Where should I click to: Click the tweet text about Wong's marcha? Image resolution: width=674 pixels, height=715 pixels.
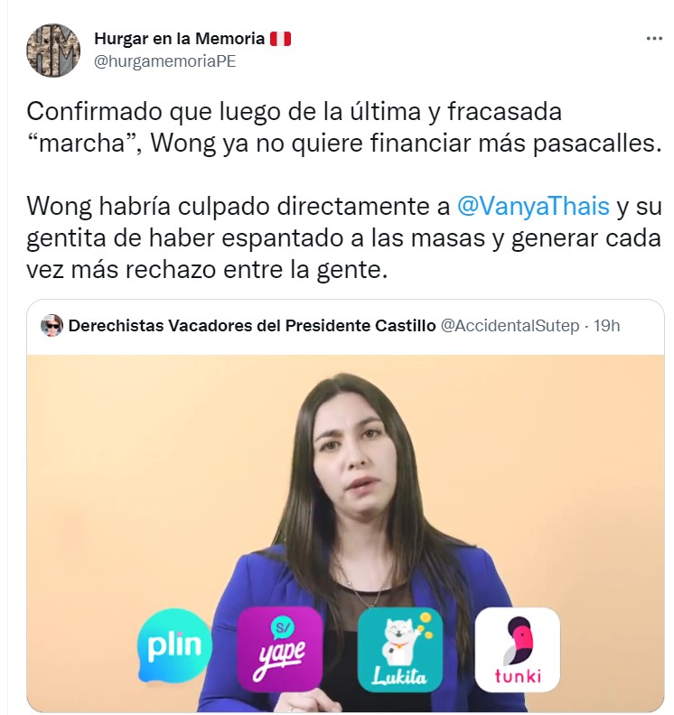tap(344, 127)
